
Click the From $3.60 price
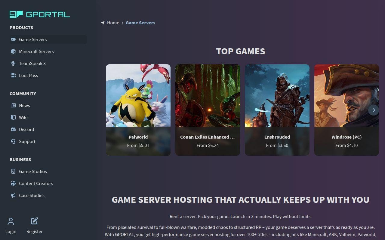tap(277, 145)
